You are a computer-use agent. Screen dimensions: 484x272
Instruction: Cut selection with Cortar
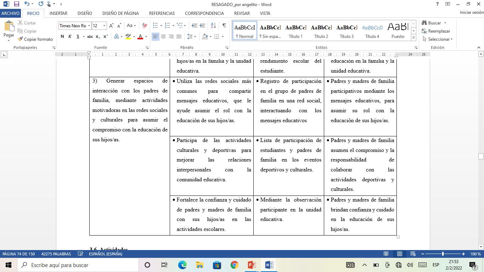coord(27,23)
